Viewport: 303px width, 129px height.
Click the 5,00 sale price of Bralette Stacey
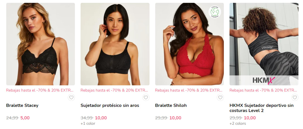point(25,118)
